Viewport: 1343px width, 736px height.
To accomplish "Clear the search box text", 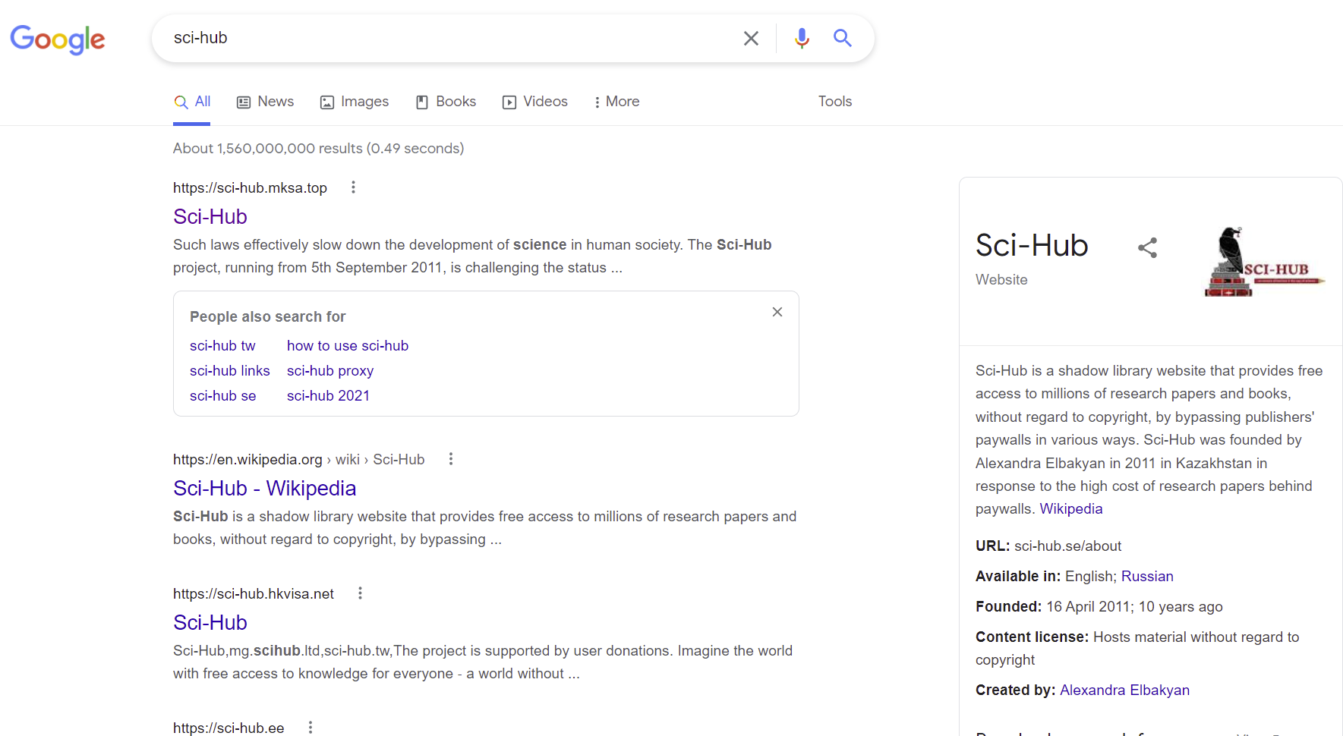I will [750, 38].
